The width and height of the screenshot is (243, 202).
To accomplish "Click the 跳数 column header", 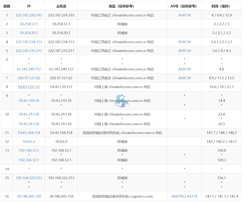I will pos(7,6).
